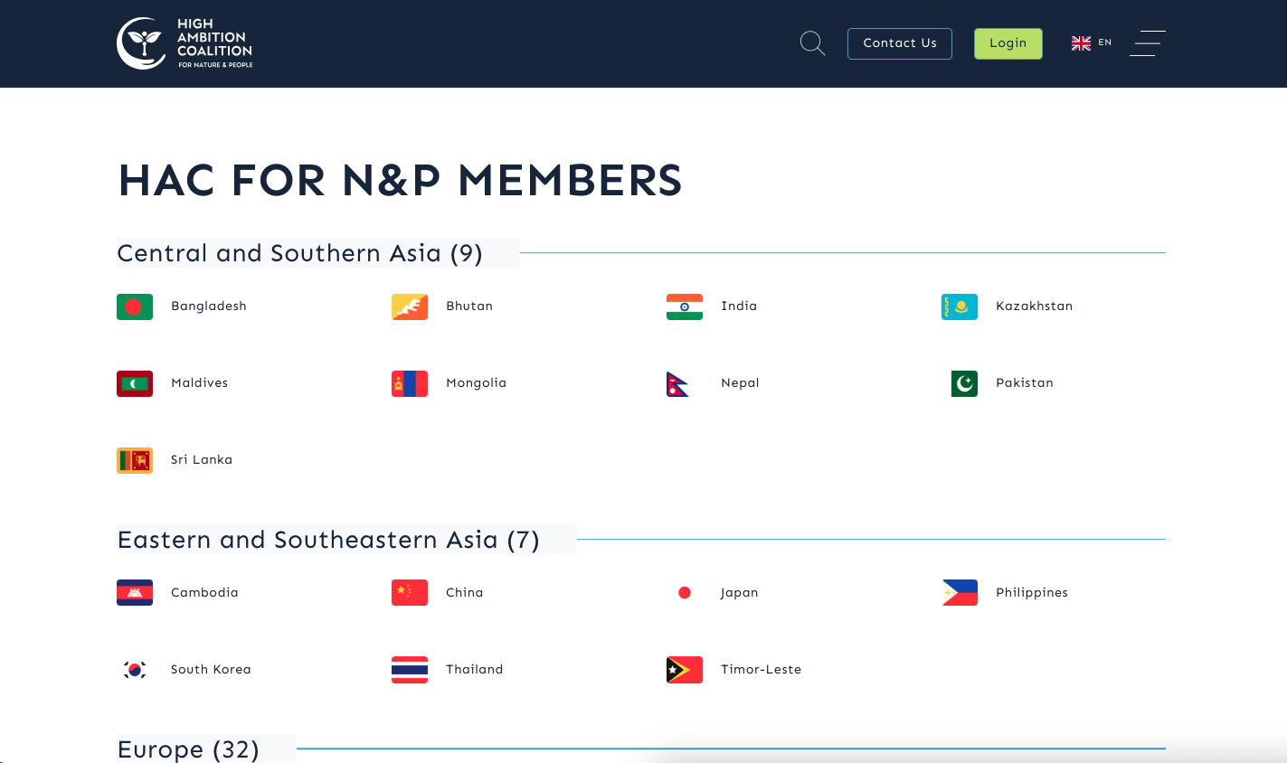The width and height of the screenshot is (1287, 763).
Task: Click the Maldives flag icon
Action: click(135, 383)
